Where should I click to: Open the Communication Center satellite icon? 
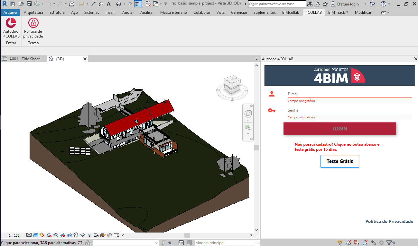[317, 4]
